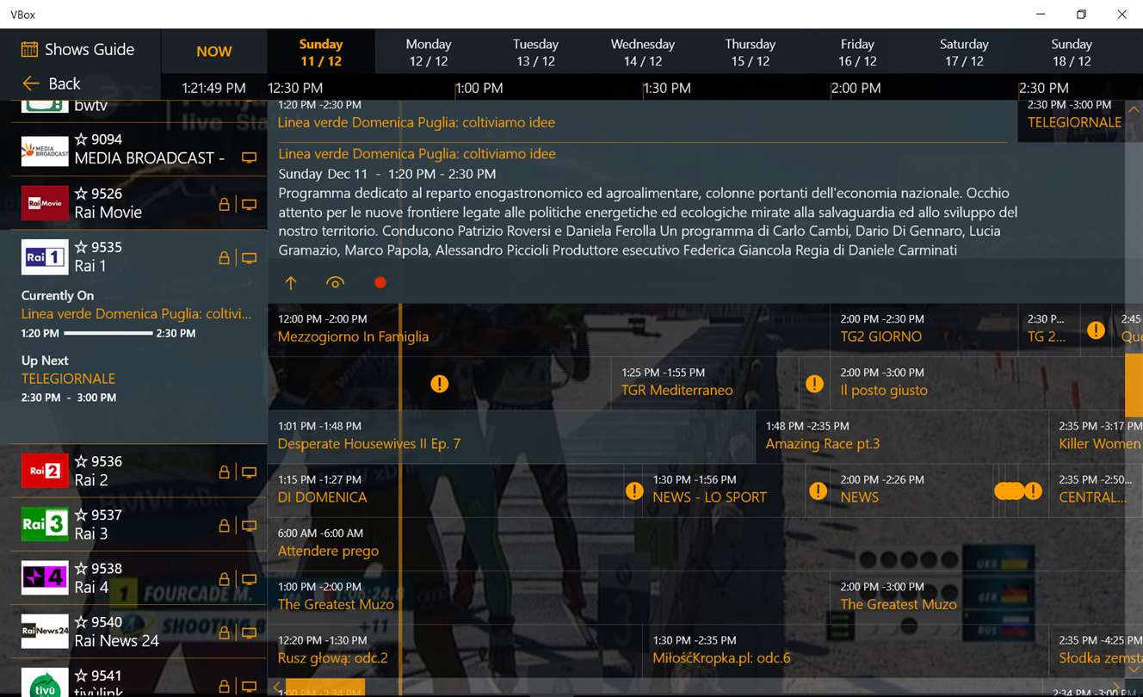Image resolution: width=1143 pixels, height=697 pixels.
Task: Click the monitor icon on Rai 4 row
Action: pos(249,580)
